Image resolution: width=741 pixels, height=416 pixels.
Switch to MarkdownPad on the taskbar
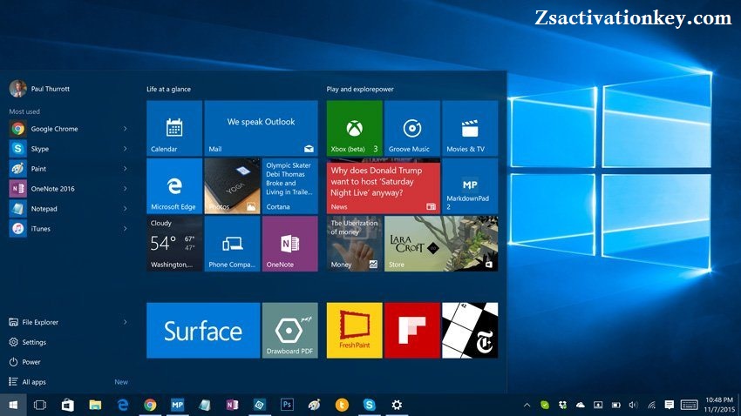click(178, 405)
